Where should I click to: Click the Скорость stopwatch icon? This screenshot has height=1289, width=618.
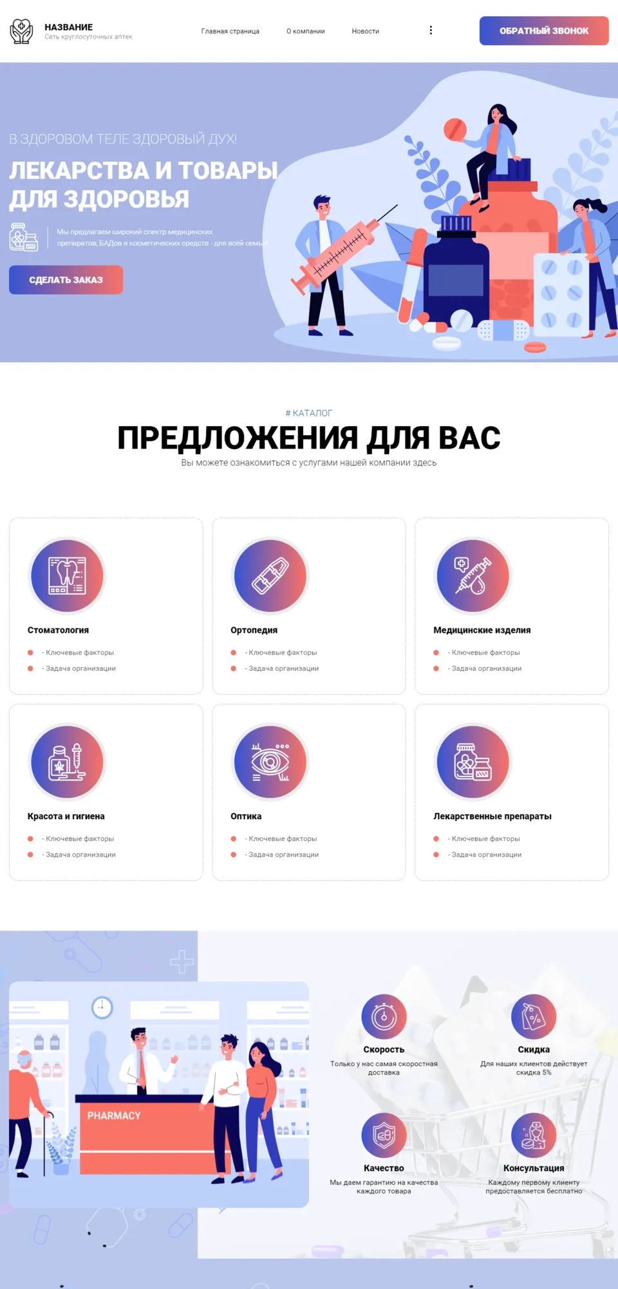[384, 1017]
